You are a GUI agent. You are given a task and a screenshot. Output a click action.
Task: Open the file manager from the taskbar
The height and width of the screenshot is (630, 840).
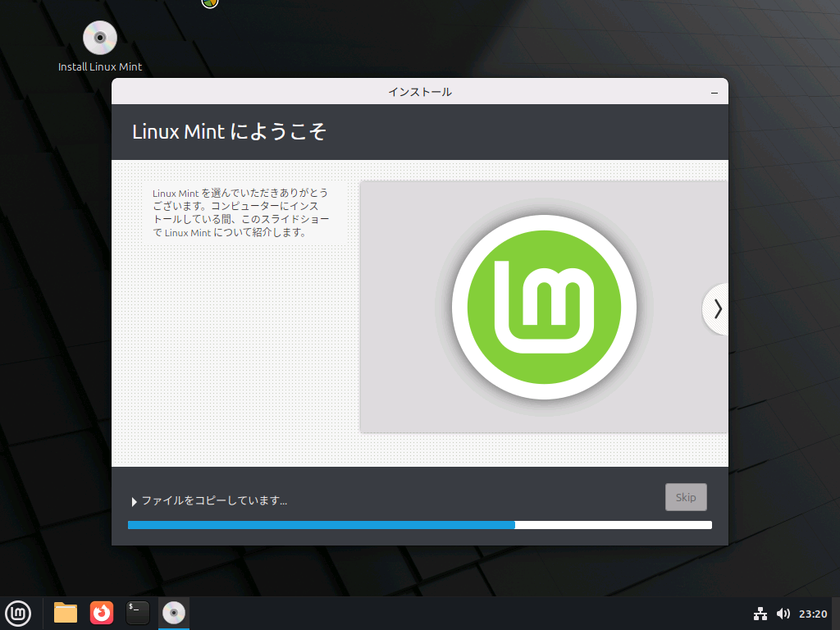point(65,613)
